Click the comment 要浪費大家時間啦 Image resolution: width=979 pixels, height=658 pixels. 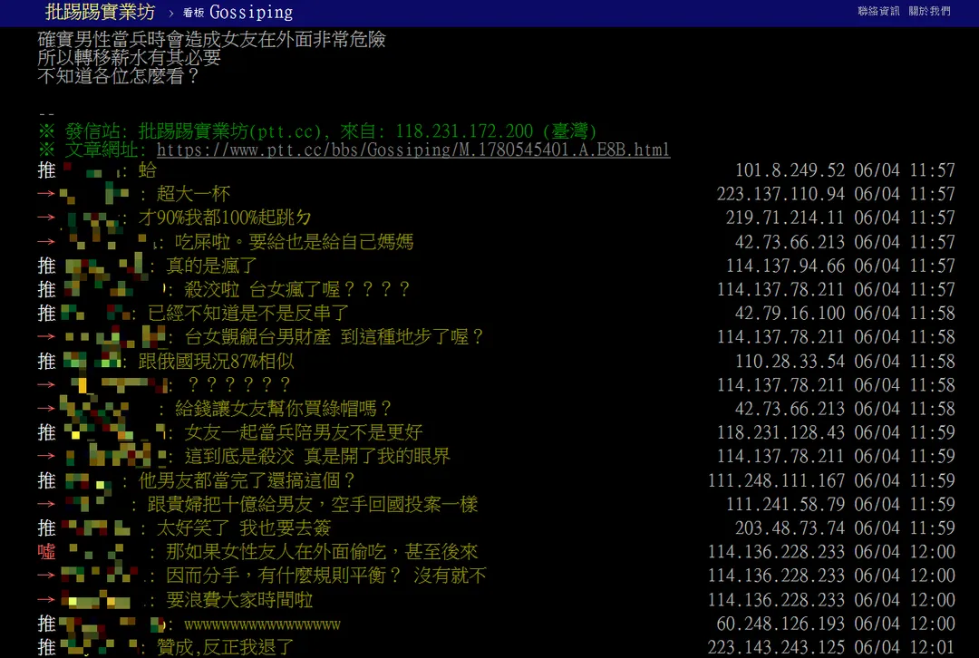pos(239,599)
